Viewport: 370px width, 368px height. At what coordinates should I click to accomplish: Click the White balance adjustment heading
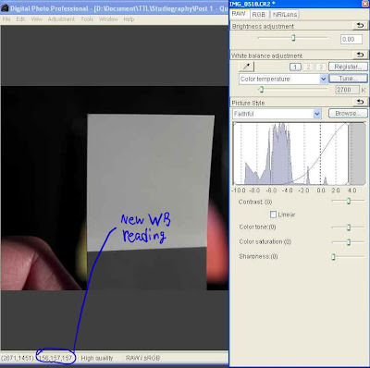click(266, 55)
